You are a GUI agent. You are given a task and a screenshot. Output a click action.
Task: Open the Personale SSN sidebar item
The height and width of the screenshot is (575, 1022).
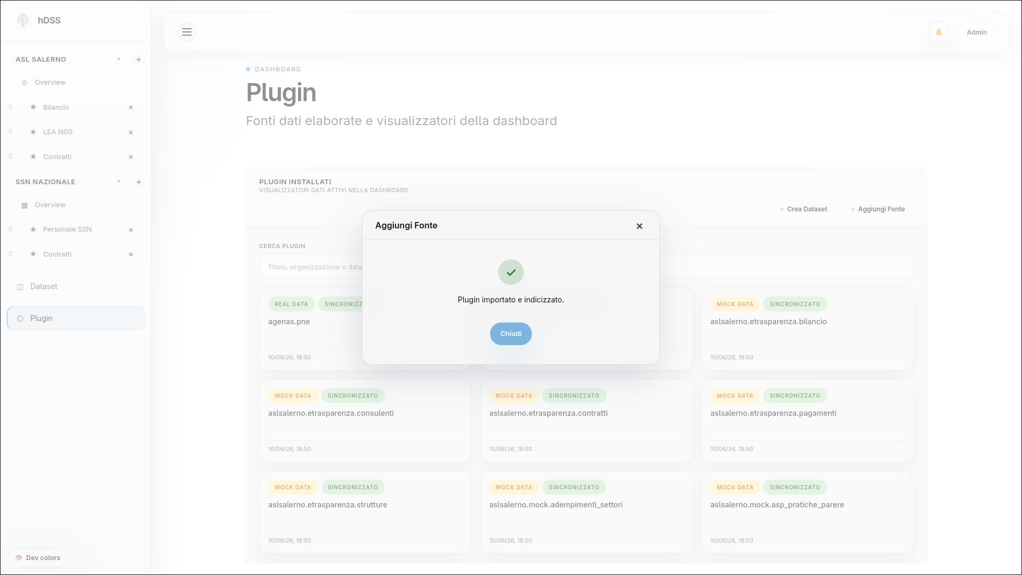(x=67, y=229)
